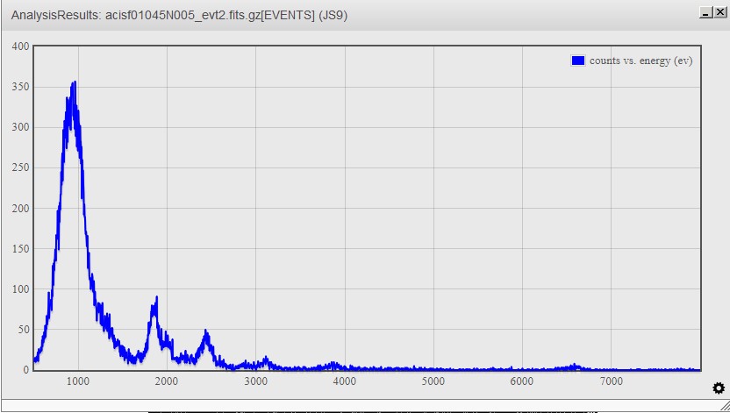
Task: Click the second peak just below 2000 eV
Action: (x=156, y=300)
